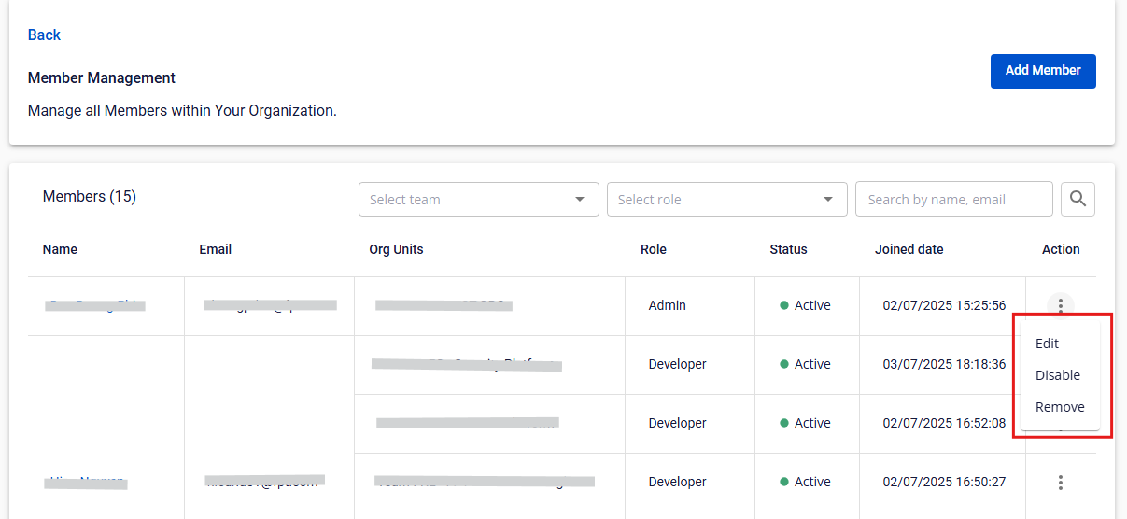
Task: Click the Status column header
Action: [x=788, y=249]
